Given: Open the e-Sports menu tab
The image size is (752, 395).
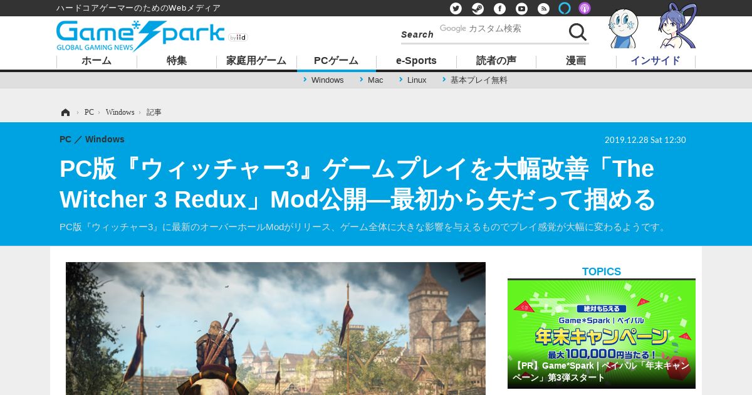Looking at the screenshot, I should pyautogui.click(x=416, y=61).
